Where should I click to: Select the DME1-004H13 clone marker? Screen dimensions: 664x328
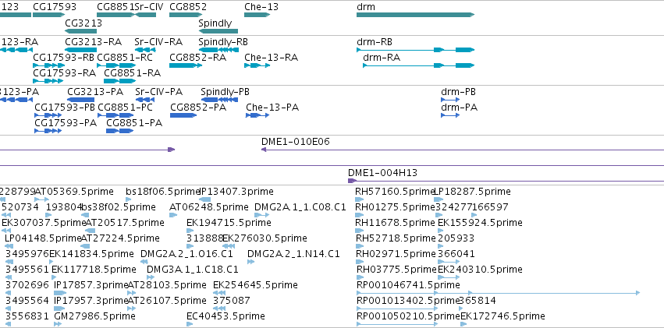pyautogui.click(x=506, y=181)
